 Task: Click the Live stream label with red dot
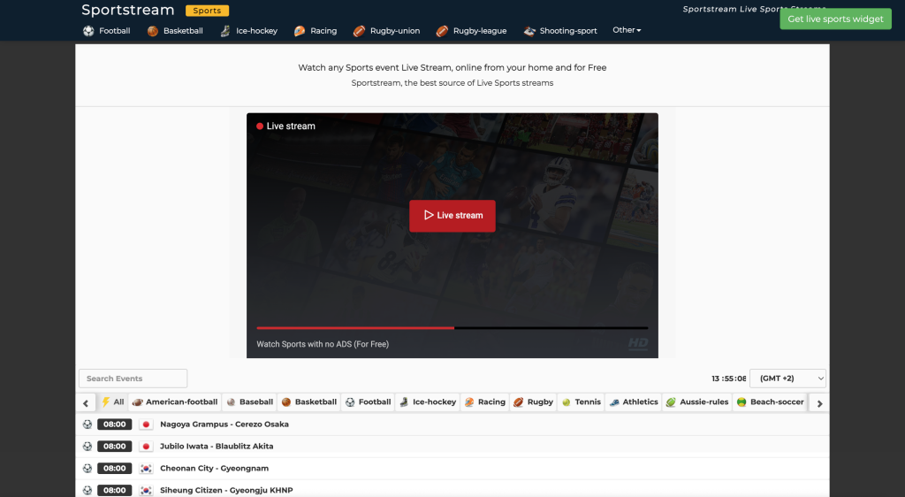pyautogui.click(x=285, y=126)
